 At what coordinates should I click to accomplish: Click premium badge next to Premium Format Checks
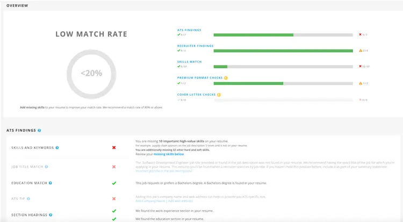(226, 78)
